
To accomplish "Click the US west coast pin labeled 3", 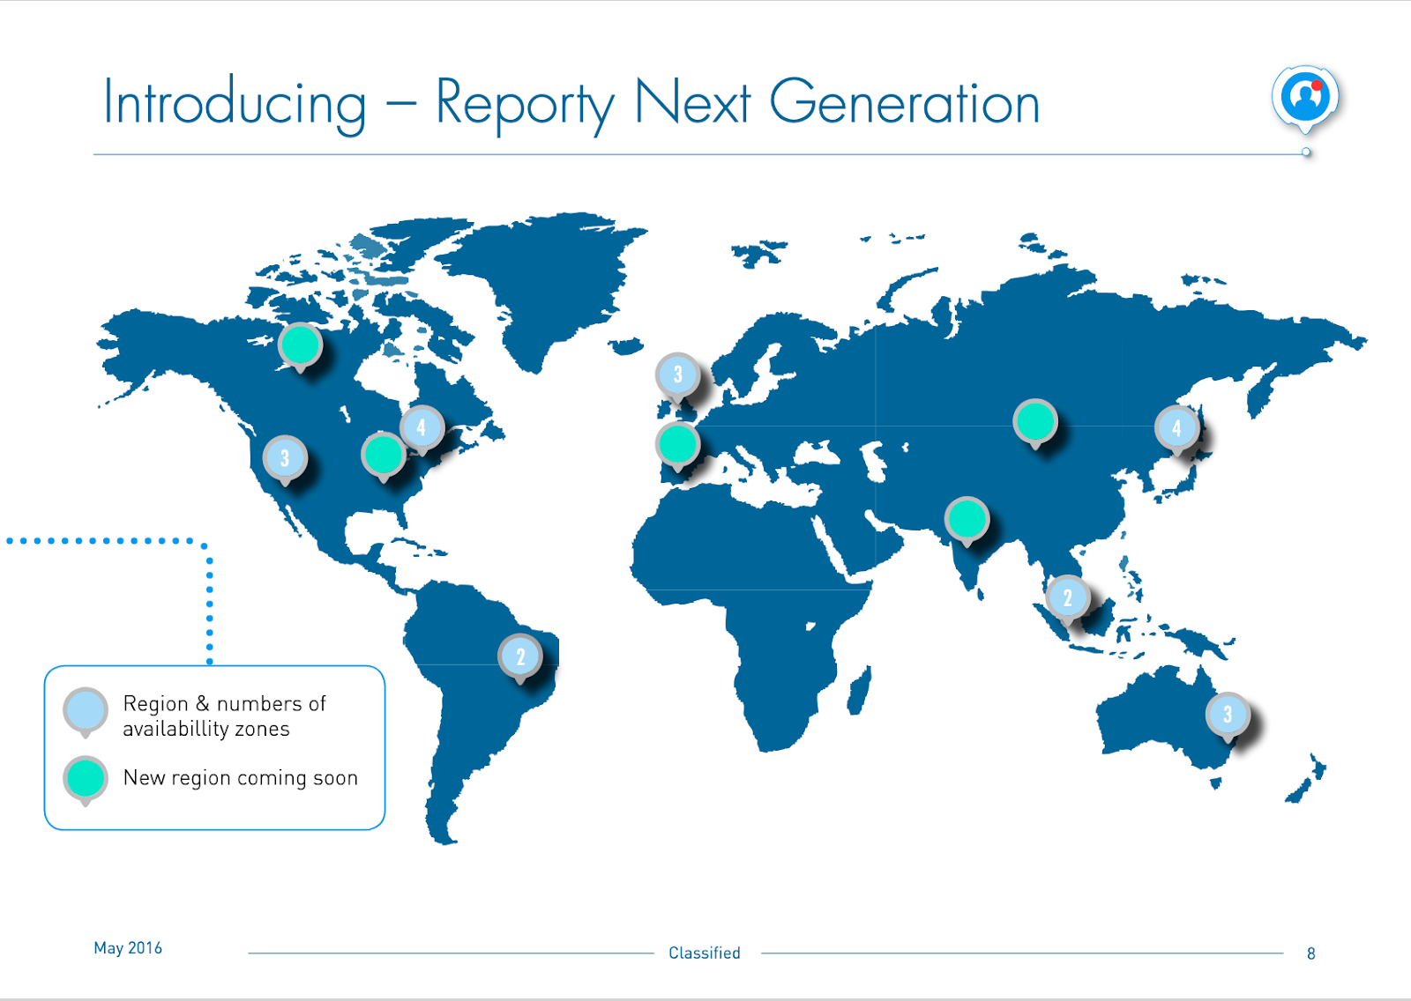I will tap(285, 460).
